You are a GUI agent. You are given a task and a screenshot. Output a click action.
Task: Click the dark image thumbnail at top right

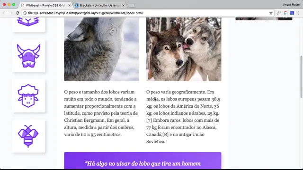coord(264,19)
